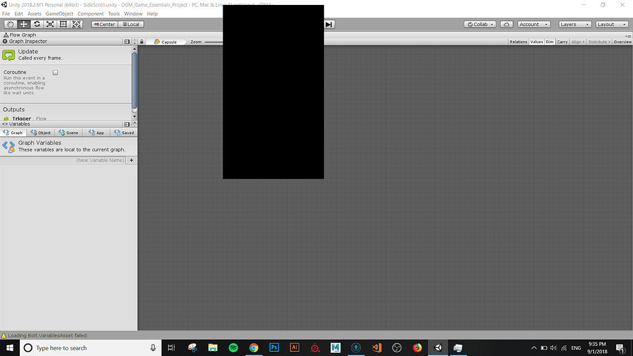Activate the Rotate tool
Screen dimensions: 633x356
[x=36, y=23]
